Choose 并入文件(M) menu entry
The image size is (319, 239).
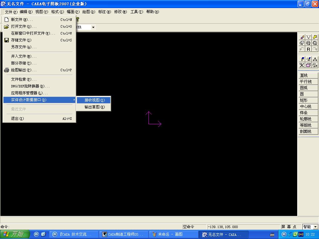pos(40,57)
